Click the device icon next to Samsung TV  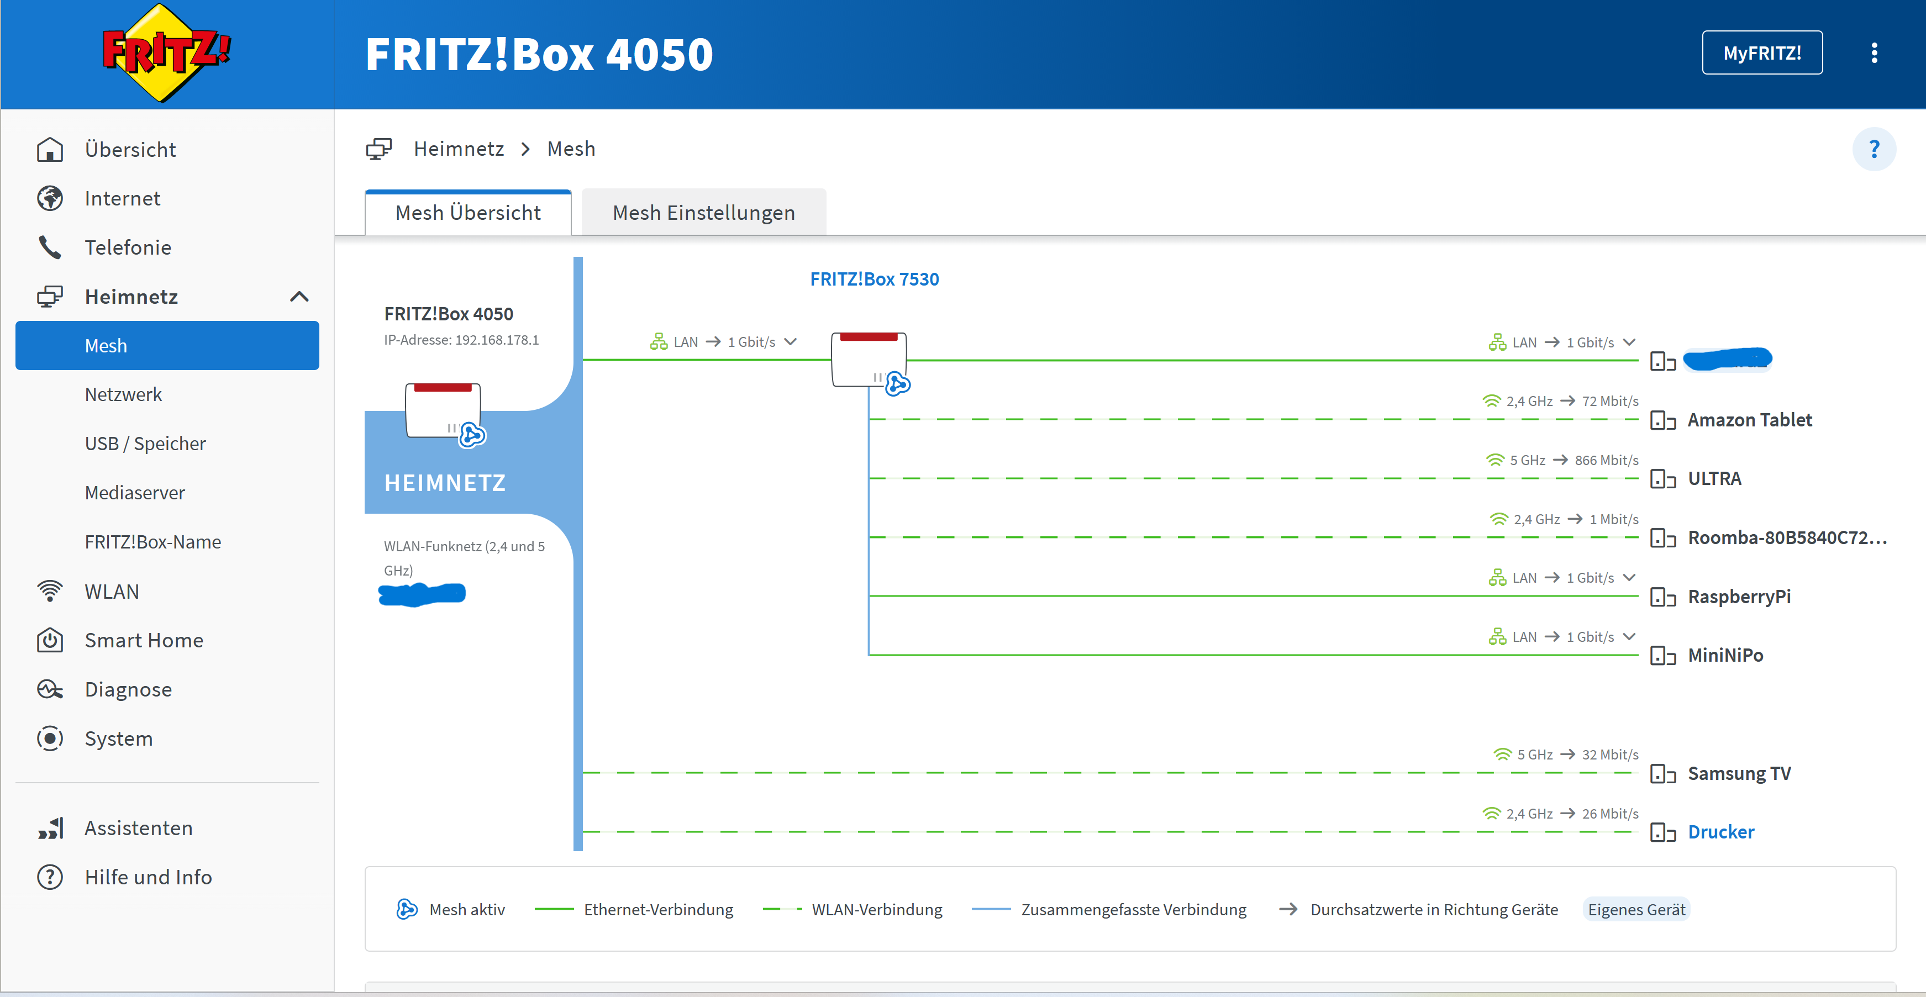pyautogui.click(x=1662, y=773)
